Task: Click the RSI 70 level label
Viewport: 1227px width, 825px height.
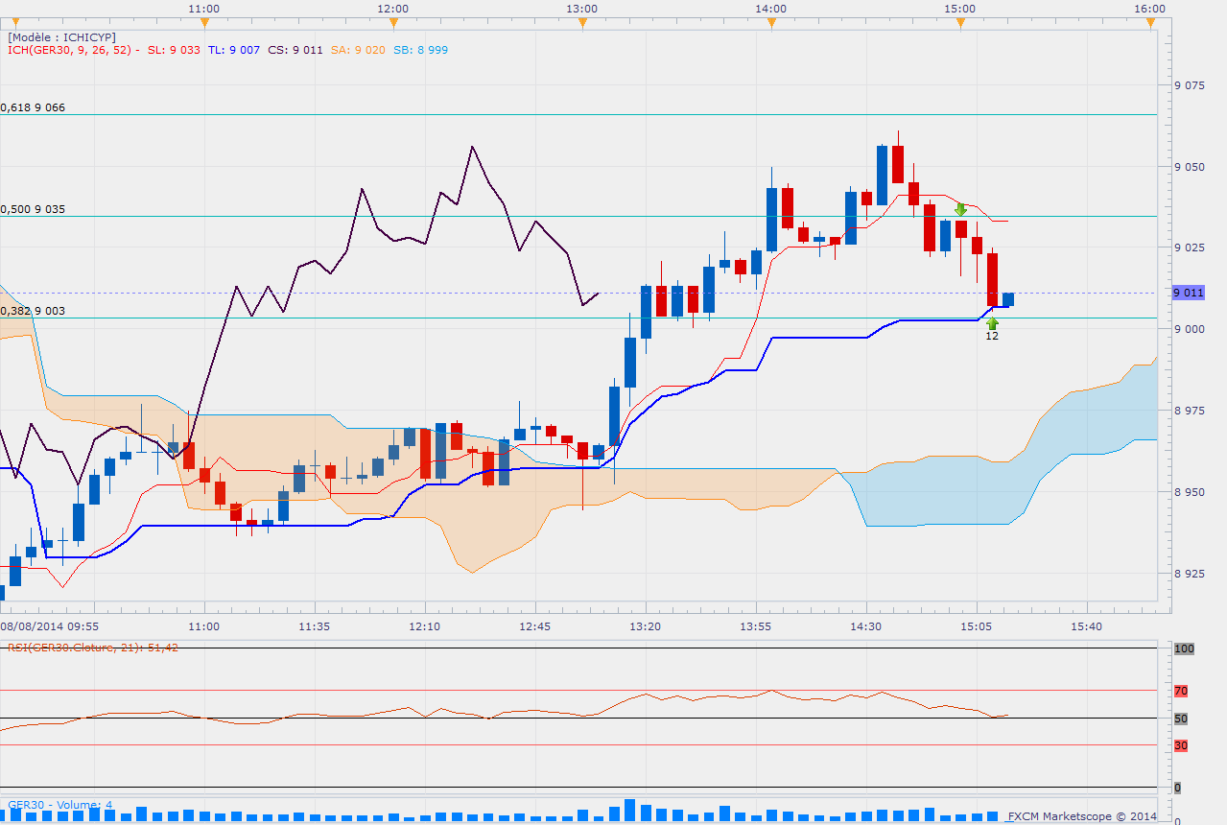Action: click(x=1181, y=690)
